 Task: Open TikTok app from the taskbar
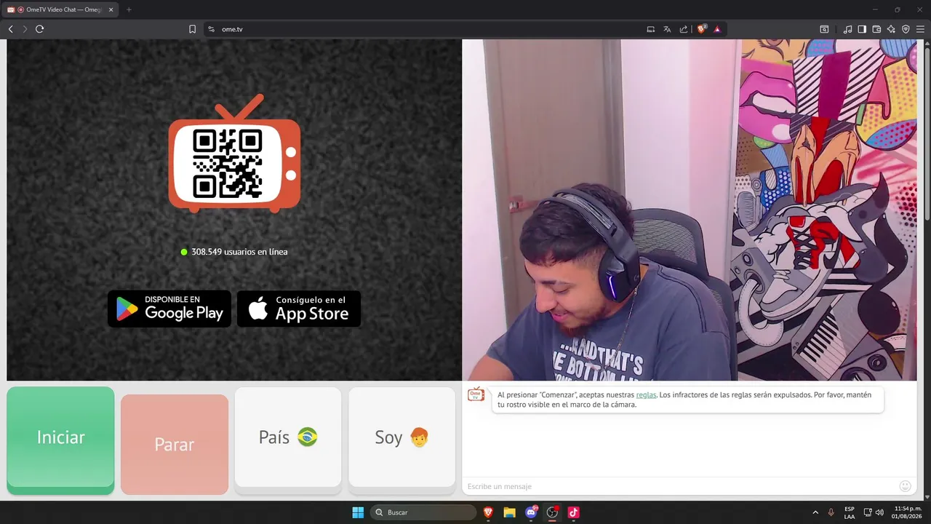click(573, 512)
